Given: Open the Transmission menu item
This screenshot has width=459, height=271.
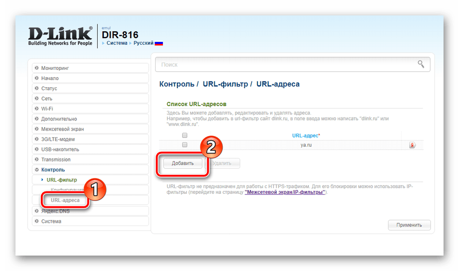Looking at the screenshot, I should [x=90, y=160].
